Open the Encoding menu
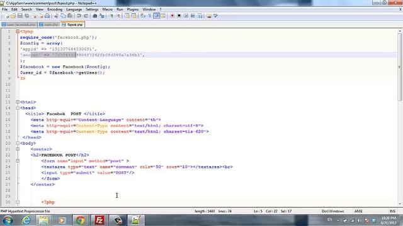The image size is (403, 226). pyautogui.click(x=55, y=9)
